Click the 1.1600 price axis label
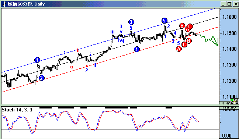This screenshot has width=239, height=139. click(229, 17)
